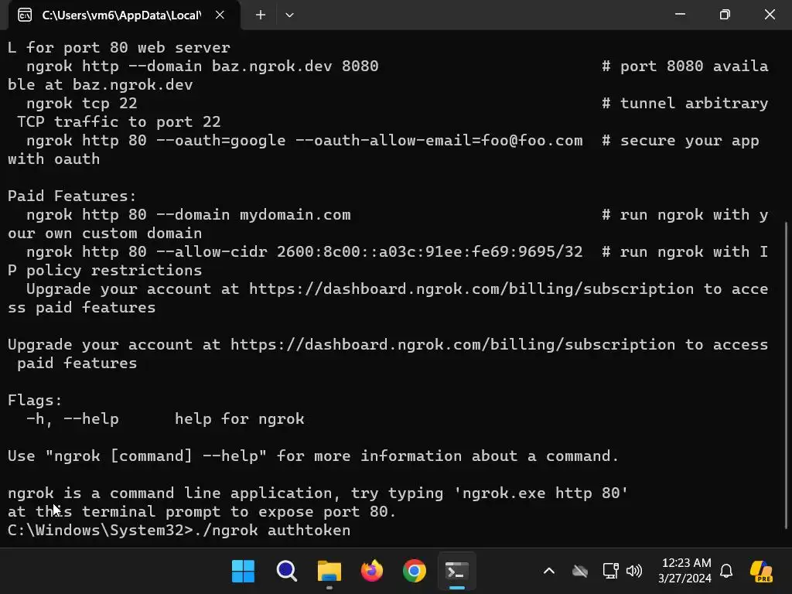Click the command prompt icon in tab
Screen dimensions: 792x594
click(25, 15)
